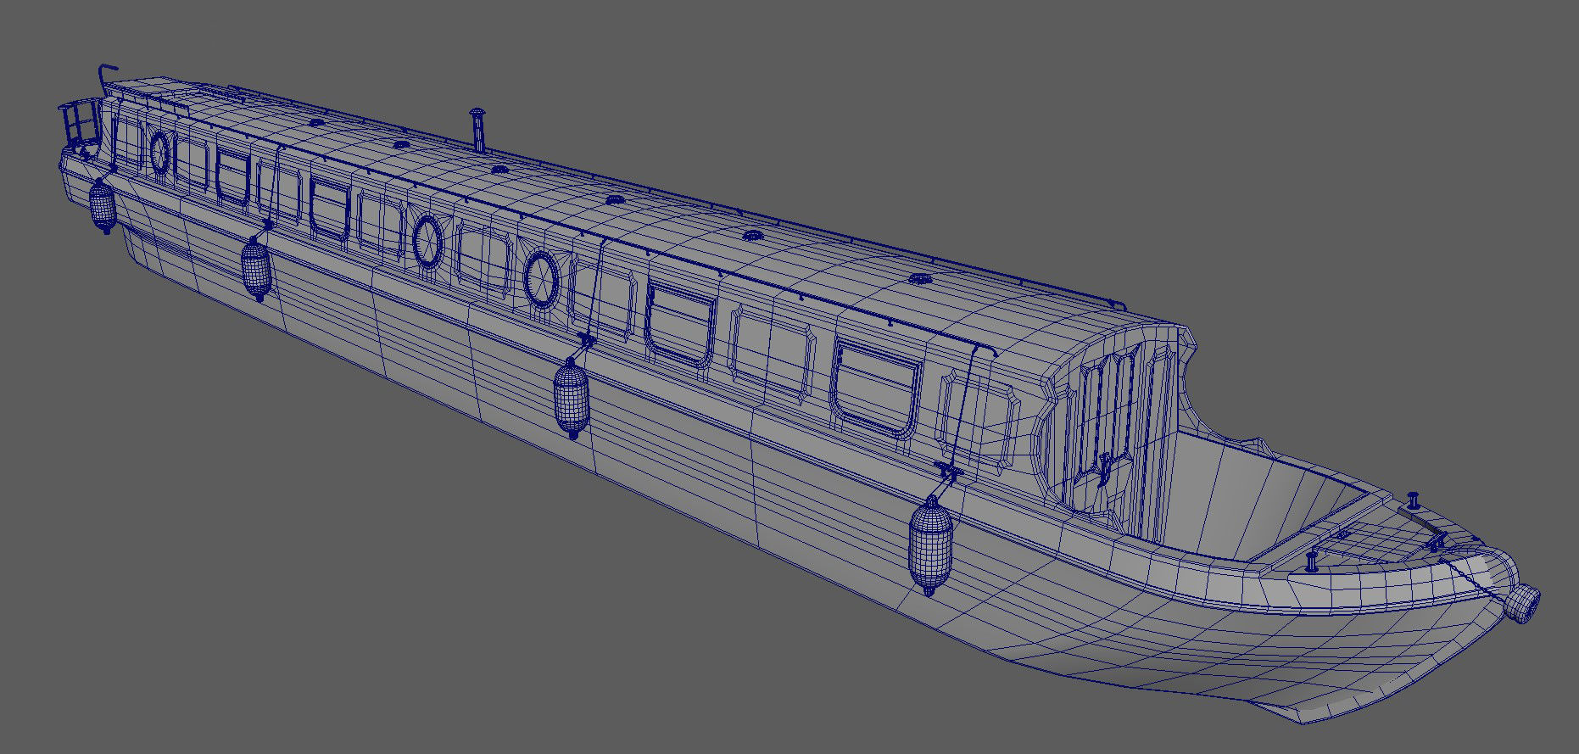Select the chimney pipe on the boat roof
This screenshot has width=1579, height=754.
pyautogui.click(x=477, y=130)
